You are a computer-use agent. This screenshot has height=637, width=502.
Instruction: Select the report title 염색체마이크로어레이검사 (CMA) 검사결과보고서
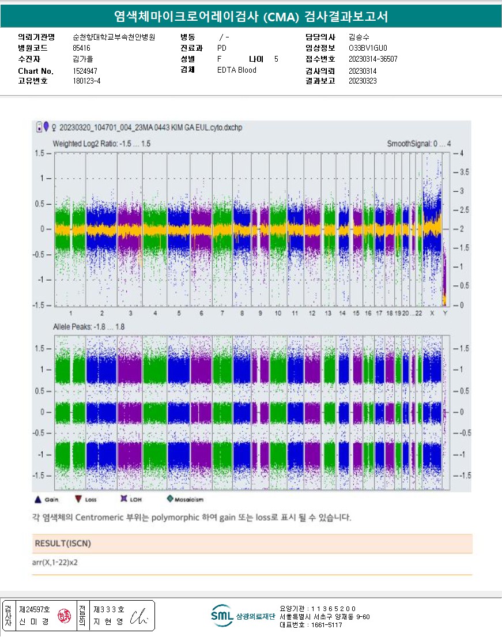pyautogui.click(x=251, y=16)
